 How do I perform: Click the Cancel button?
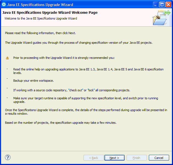tap(159, 158)
